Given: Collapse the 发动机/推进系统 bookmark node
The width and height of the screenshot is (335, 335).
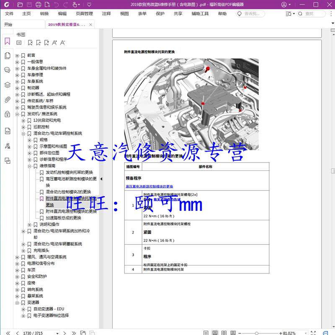Looking at the screenshot, I should tap(17, 114).
